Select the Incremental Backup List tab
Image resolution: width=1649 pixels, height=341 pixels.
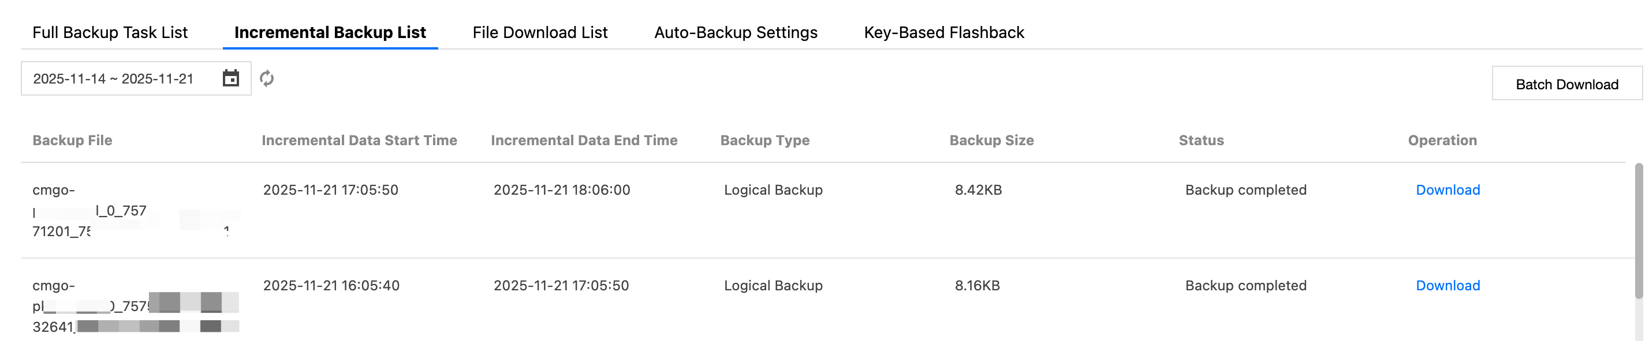[330, 33]
